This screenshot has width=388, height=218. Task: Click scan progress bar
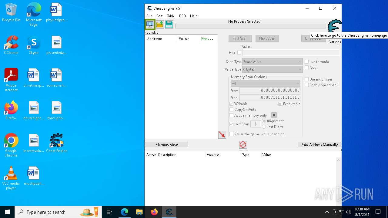[251, 26]
